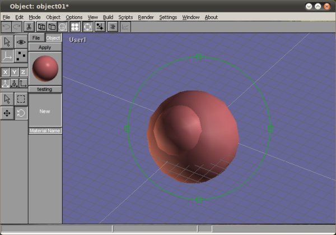The height and width of the screenshot is (235, 336).
Task: Toggle the X axis constraint
Action: click(x=5, y=72)
